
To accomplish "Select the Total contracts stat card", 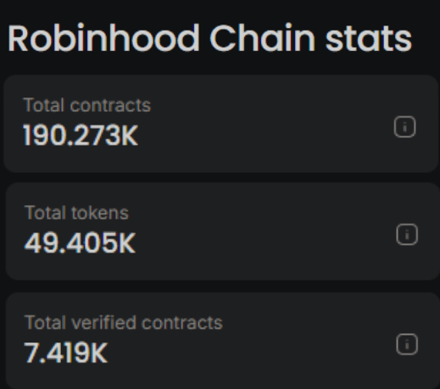I will [x=221, y=124].
